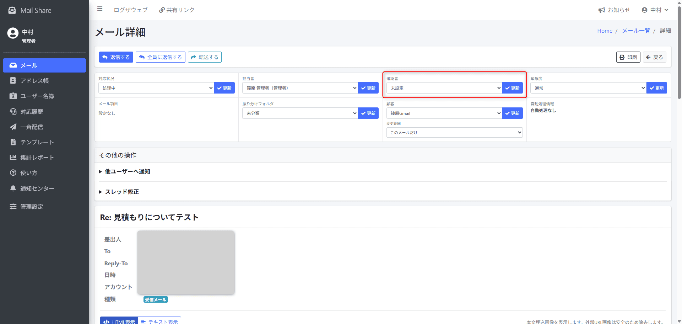682x324 pixels.
Task: Go to メール一覧 breadcrumb link
Action: coord(636,31)
